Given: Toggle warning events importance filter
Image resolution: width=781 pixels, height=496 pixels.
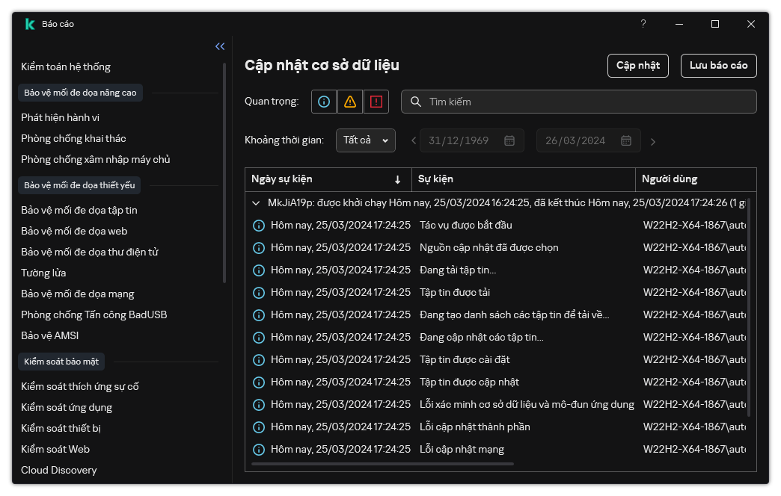Looking at the screenshot, I should (350, 102).
